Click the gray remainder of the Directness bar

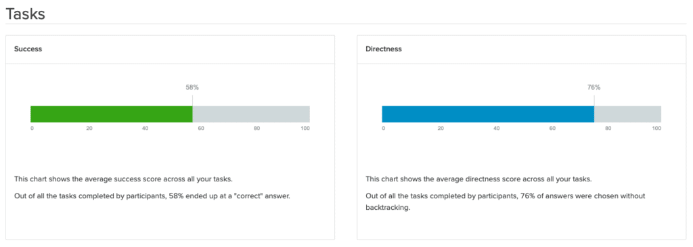(x=627, y=114)
